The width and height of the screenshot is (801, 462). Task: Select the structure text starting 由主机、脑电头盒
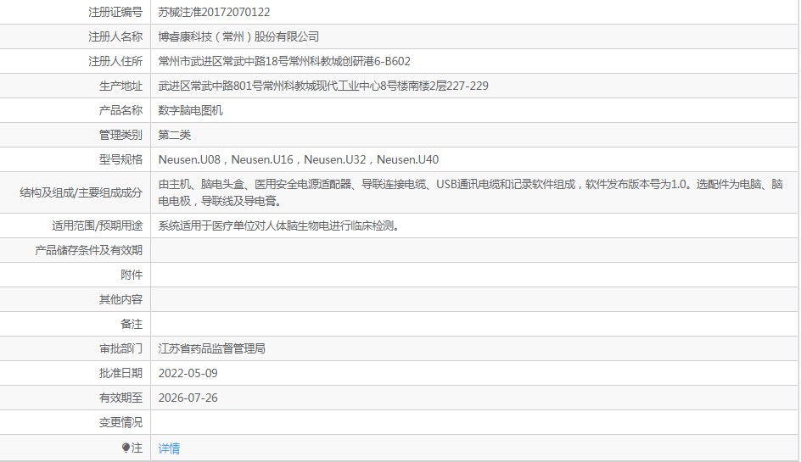pyautogui.click(x=470, y=192)
